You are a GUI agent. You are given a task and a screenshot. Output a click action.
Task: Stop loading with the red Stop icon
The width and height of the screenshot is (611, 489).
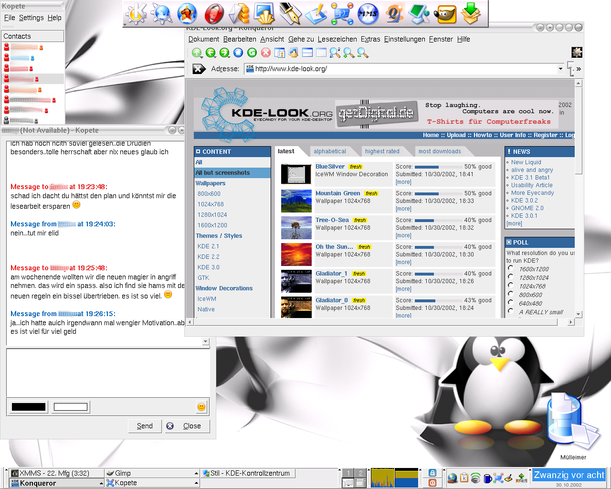[x=266, y=53]
